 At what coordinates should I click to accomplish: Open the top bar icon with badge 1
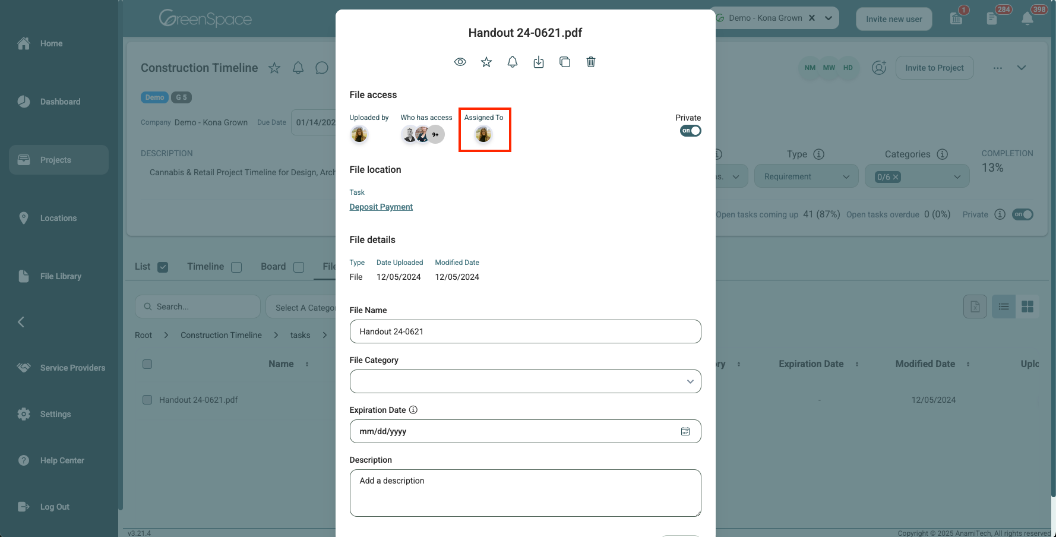(957, 18)
